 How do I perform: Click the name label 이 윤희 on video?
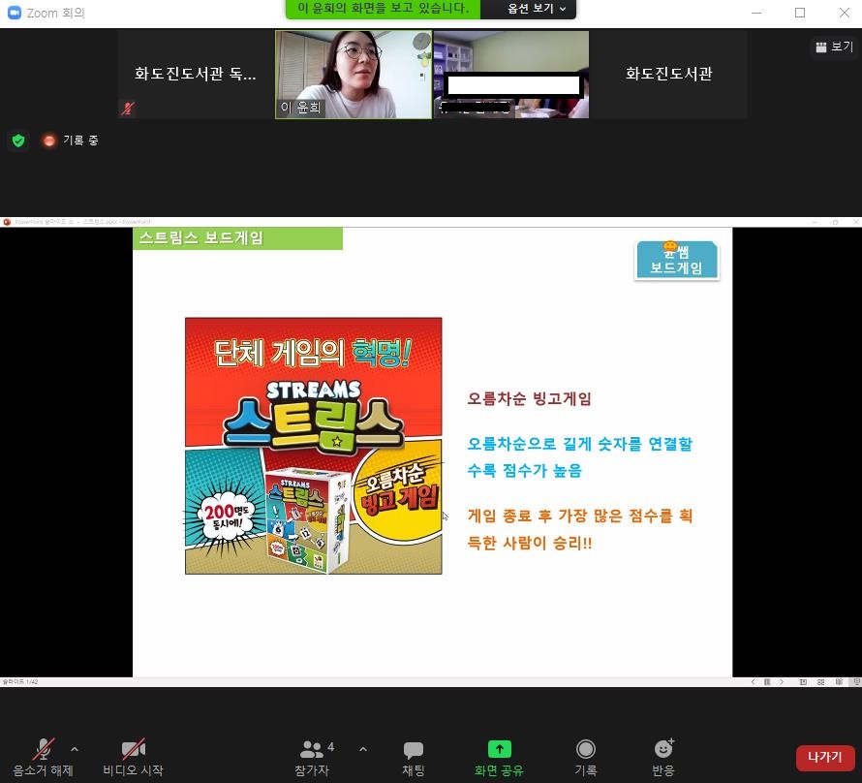pos(300,108)
